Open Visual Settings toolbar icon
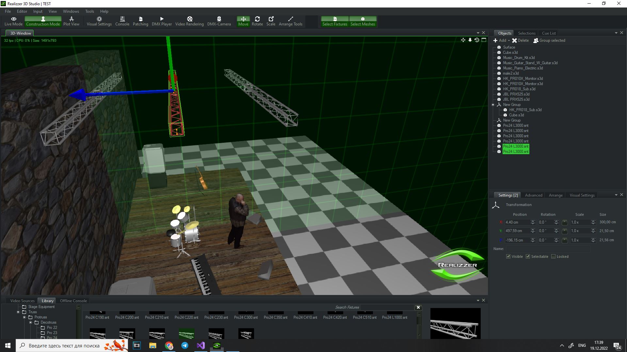The height and width of the screenshot is (352, 627). [x=99, y=21]
